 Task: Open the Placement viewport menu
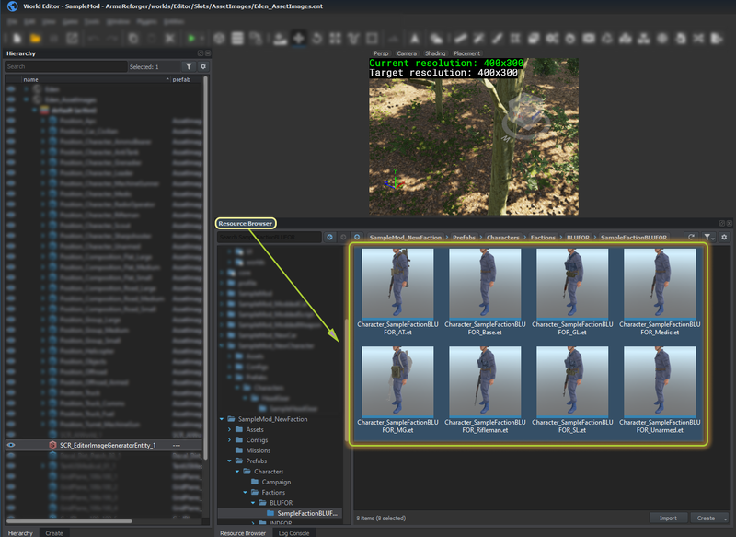tap(467, 53)
